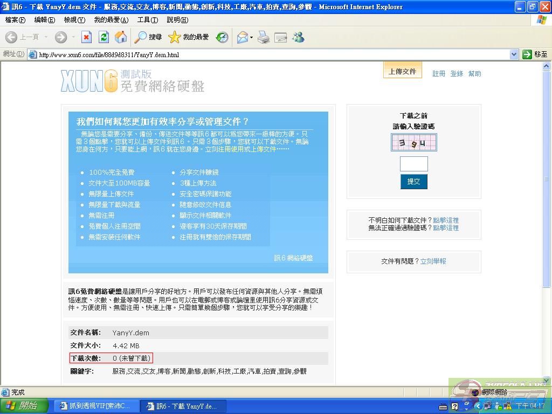Click the Print icon in toolbar
552x414 pixels.
(263, 37)
